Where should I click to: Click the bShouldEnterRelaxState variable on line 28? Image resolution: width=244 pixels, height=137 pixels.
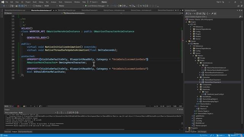click(49, 72)
